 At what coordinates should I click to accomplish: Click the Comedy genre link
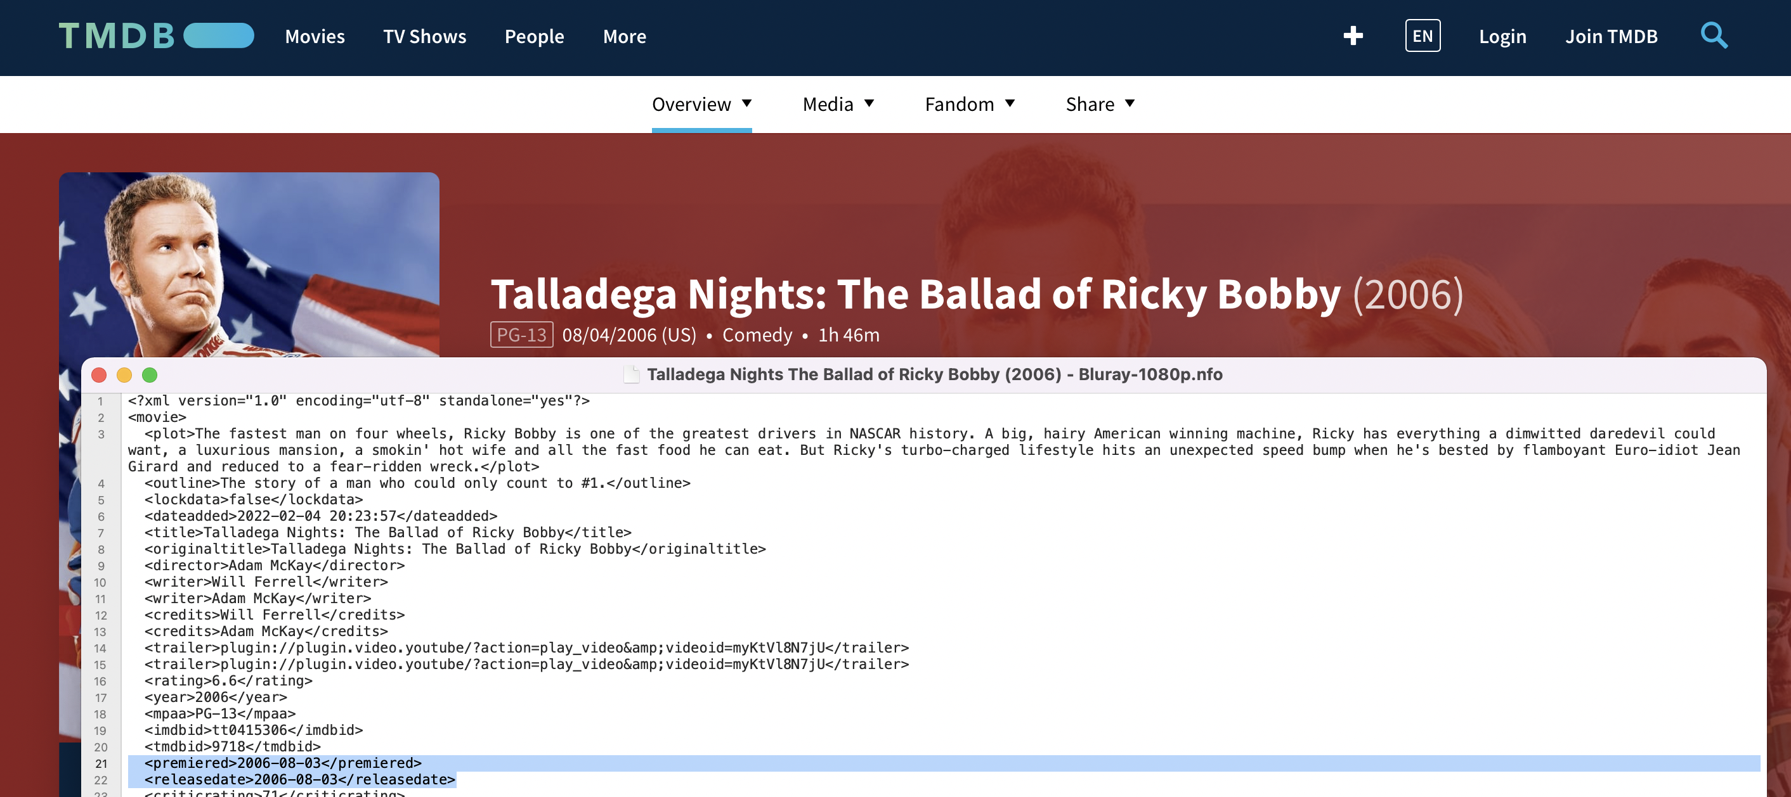757,335
